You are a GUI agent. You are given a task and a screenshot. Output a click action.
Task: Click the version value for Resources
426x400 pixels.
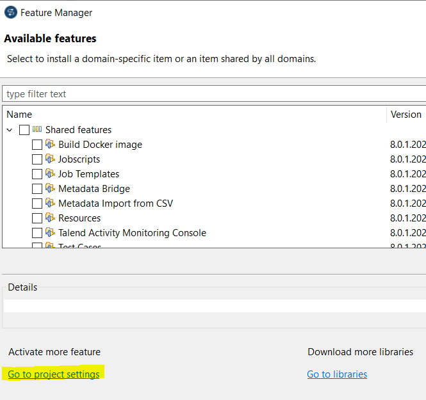(x=408, y=218)
